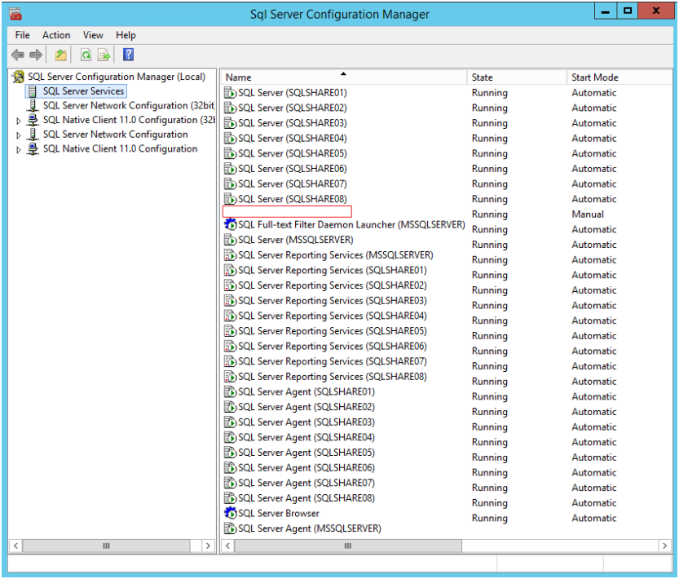679x579 pixels.
Task: Click the SQL Server Services tree node icon
Action: (33, 91)
